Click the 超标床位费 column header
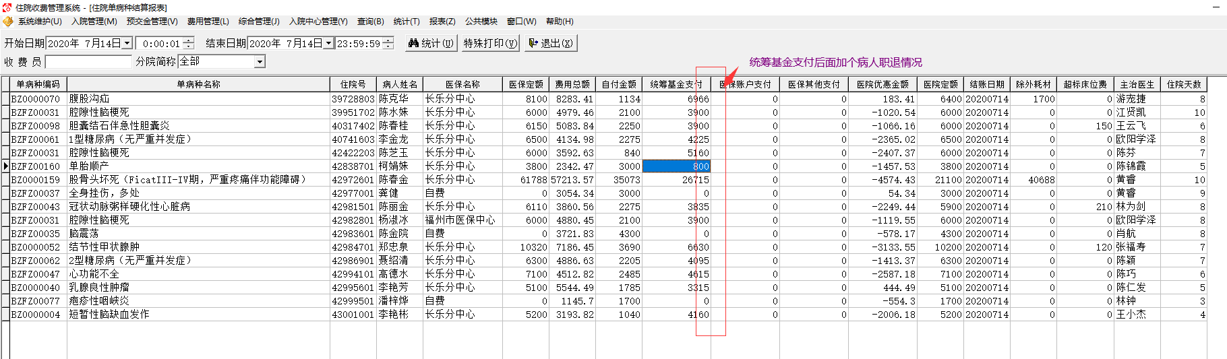 (x=1085, y=84)
